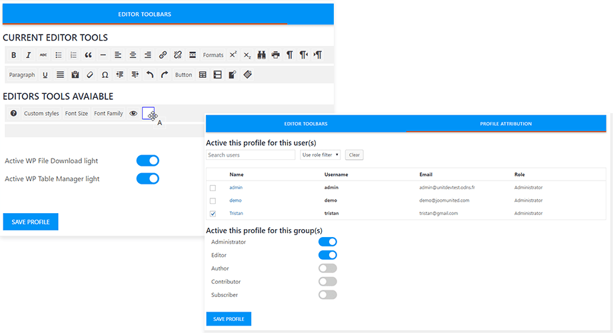Click the Bold formatting icon
Screen dimensions: 613x333
pyautogui.click(x=13, y=55)
